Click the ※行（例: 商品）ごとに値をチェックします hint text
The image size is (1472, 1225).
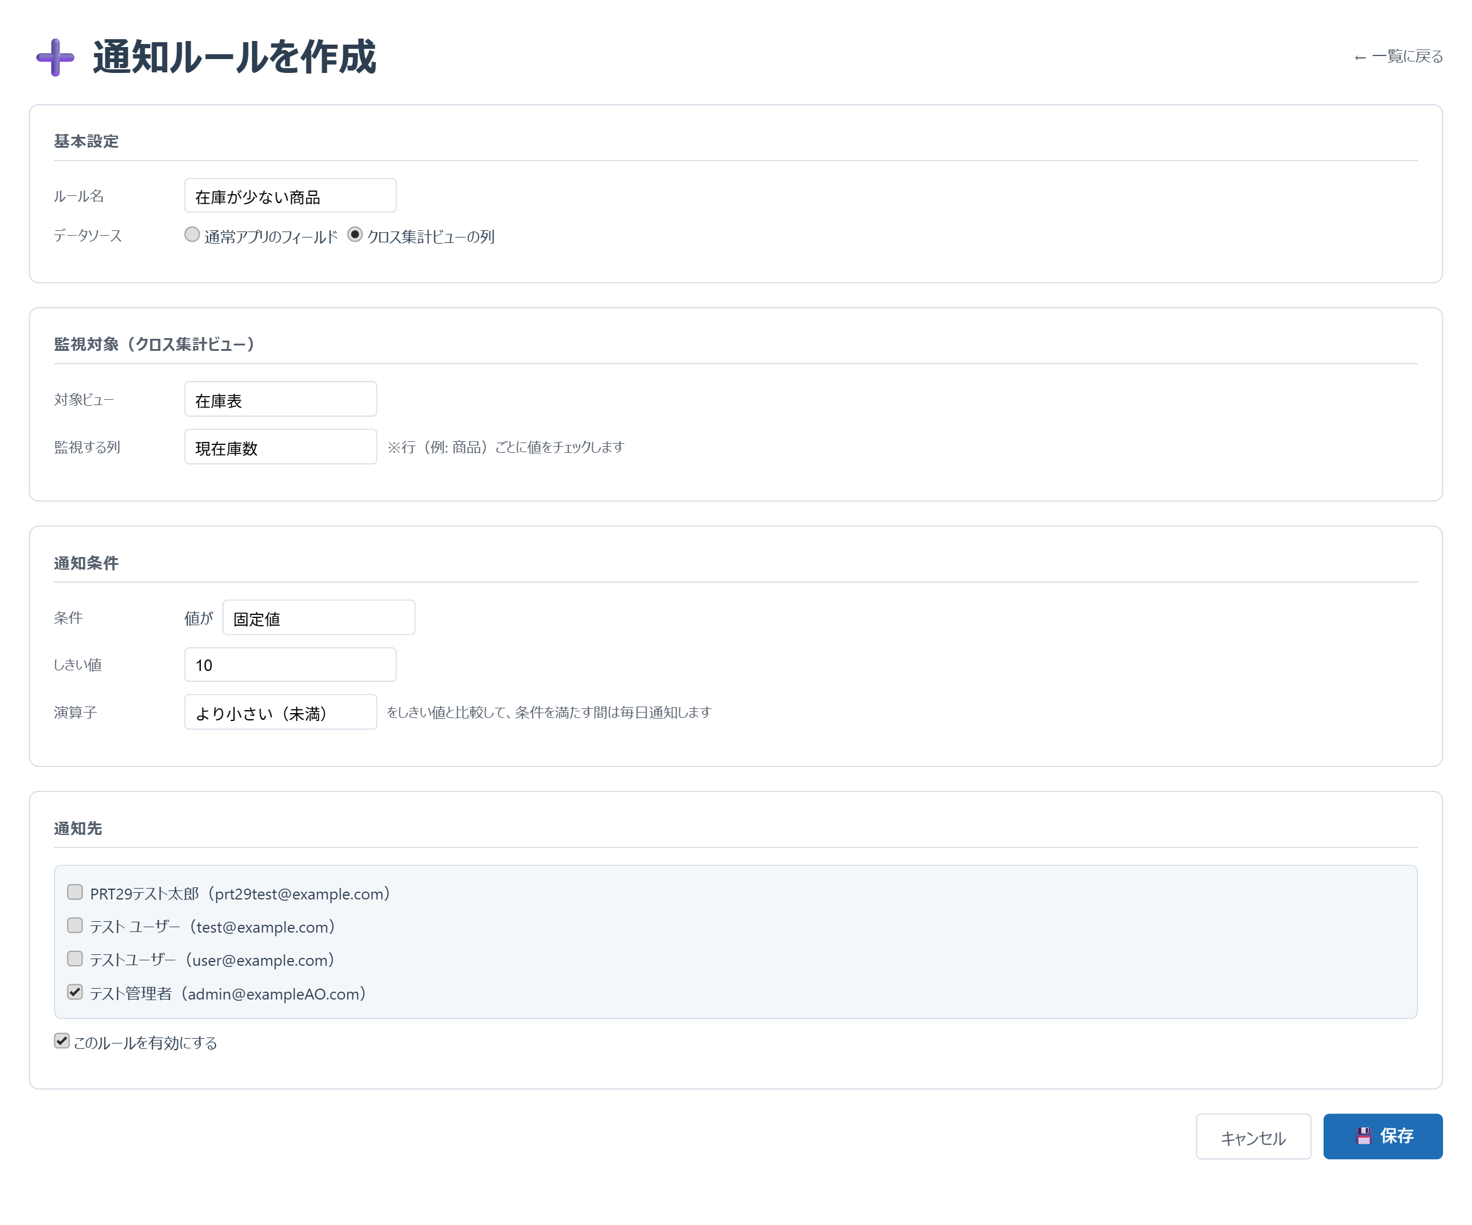click(x=506, y=447)
